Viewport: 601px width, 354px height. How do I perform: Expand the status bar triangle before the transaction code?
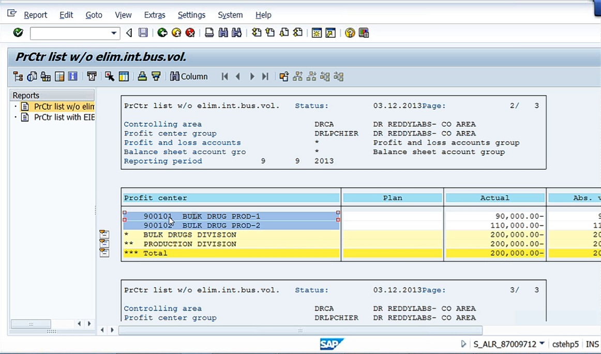463,344
